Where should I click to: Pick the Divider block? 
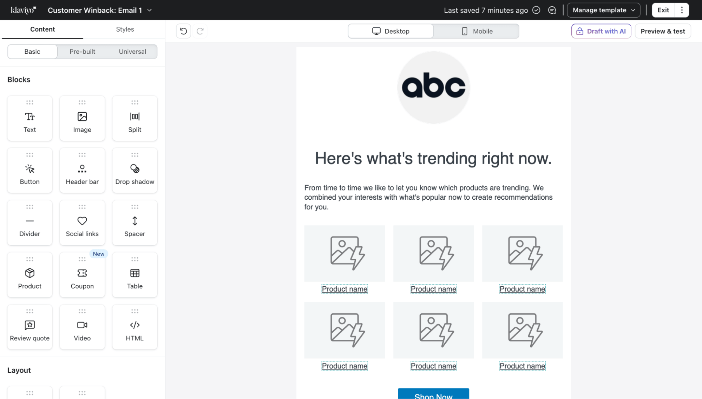click(x=30, y=223)
